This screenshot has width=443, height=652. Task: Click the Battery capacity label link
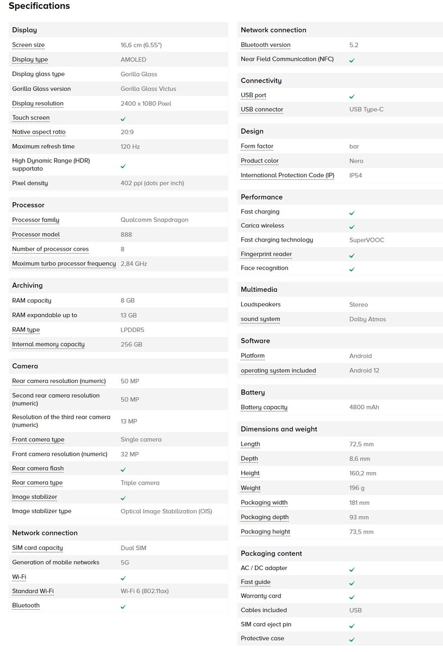(x=264, y=407)
